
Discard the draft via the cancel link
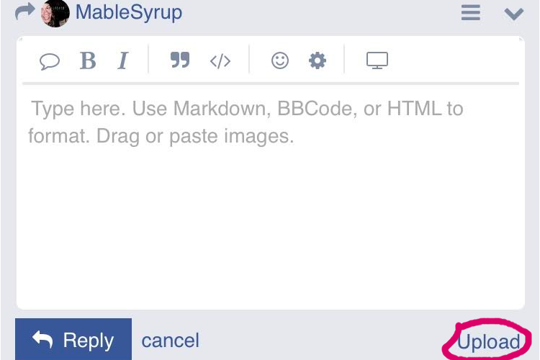click(171, 341)
